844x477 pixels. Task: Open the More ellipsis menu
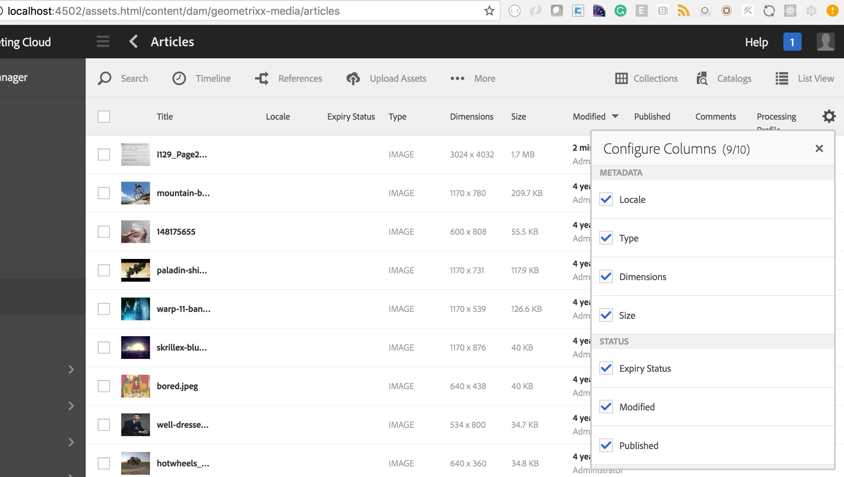pyautogui.click(x=457, y=78)
